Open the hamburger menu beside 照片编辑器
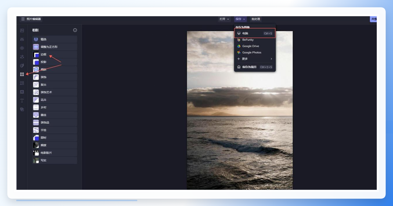This screenshot has height=206, width=393. click(23, 19)
